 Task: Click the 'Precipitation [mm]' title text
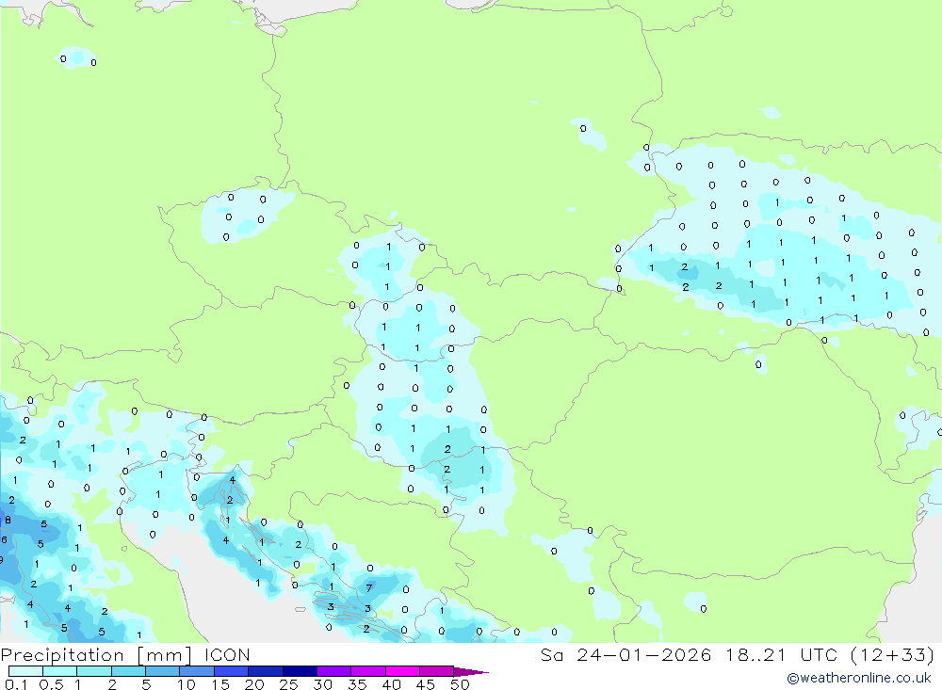pyautogui.click(x=96, y=655)
